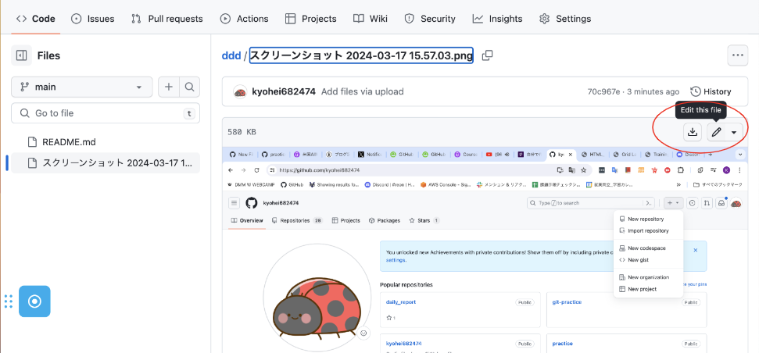
Task: Copy the file path icon
Action: pos(488,55)
